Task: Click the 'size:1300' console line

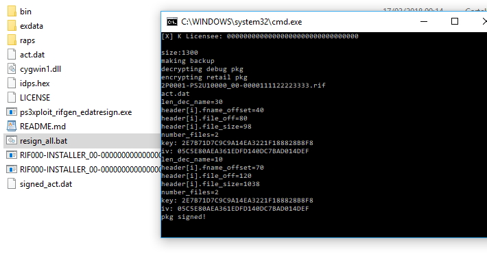Action: 180,53
